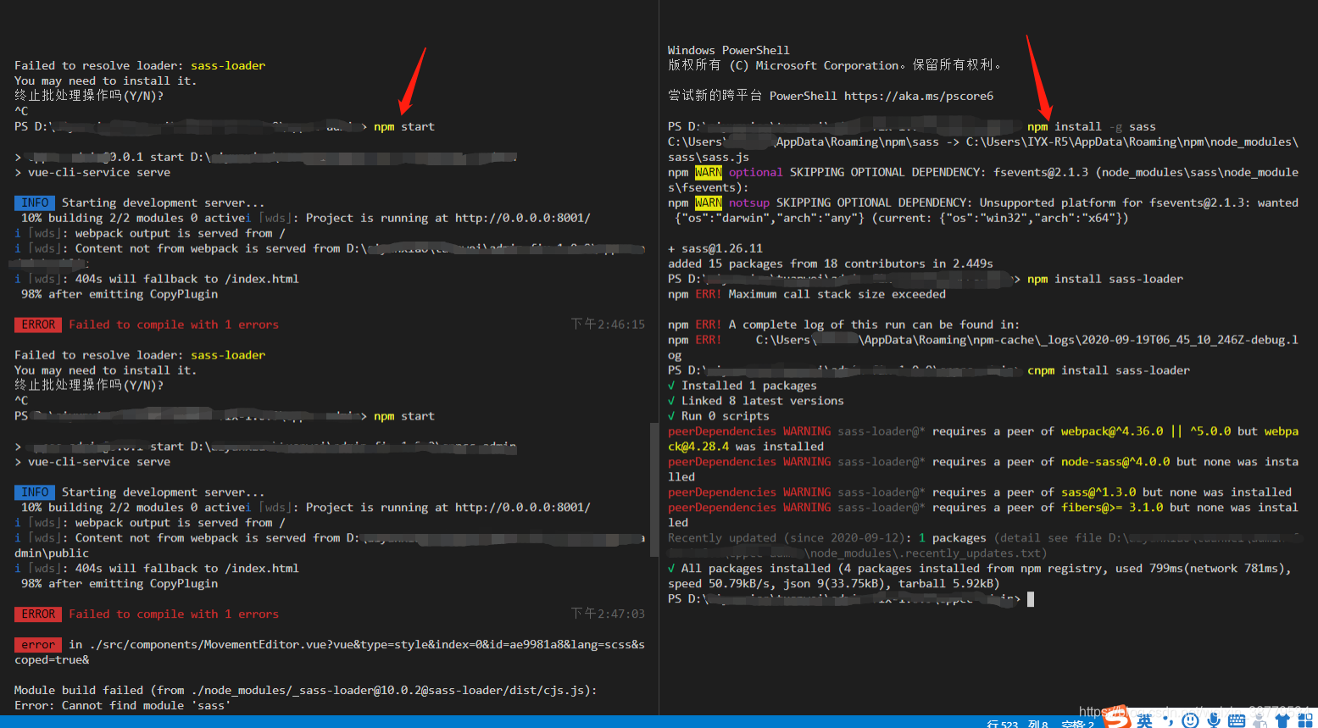Viewport: 1318px width, 728px height.
Task: Click the 下午2:46:15 timestamp
Action: (608, 325)
